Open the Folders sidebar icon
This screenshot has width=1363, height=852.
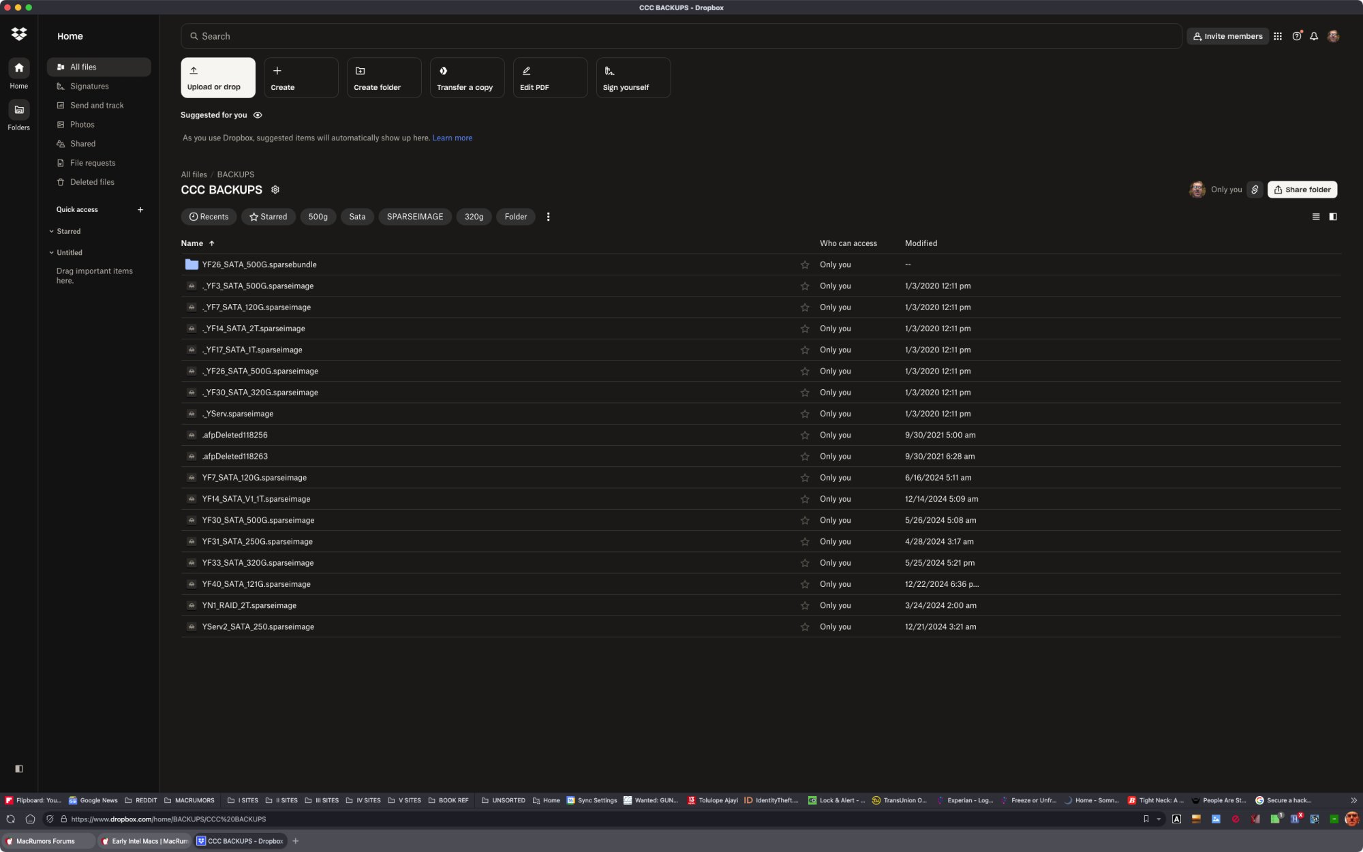point(19,110)
